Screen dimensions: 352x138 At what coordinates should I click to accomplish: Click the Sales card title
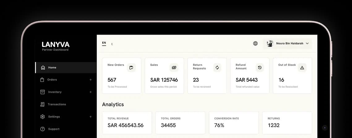[154, 65]
